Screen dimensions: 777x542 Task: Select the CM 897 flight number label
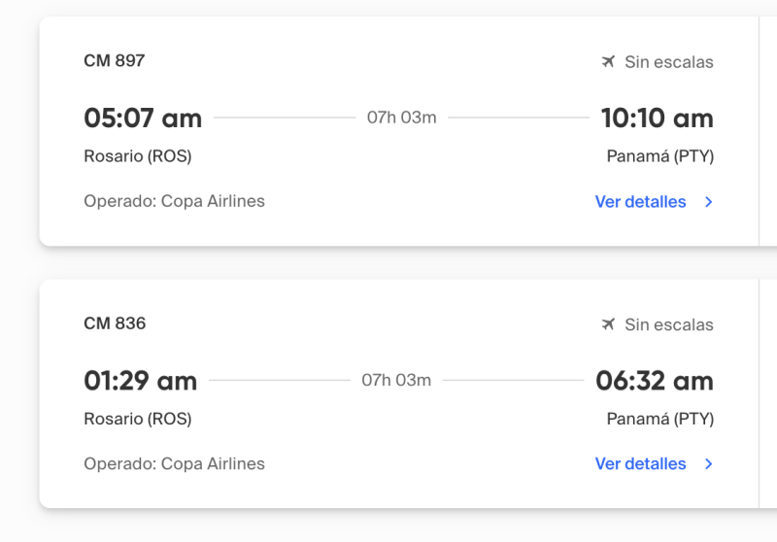[115, 60]
